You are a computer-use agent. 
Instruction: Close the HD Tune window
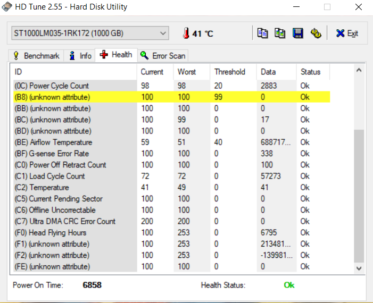[359, 7]
